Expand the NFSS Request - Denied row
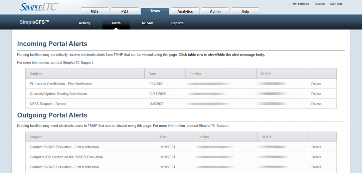Image resolution: width=362 pixels, height=173 pixels. click(48, 104)
